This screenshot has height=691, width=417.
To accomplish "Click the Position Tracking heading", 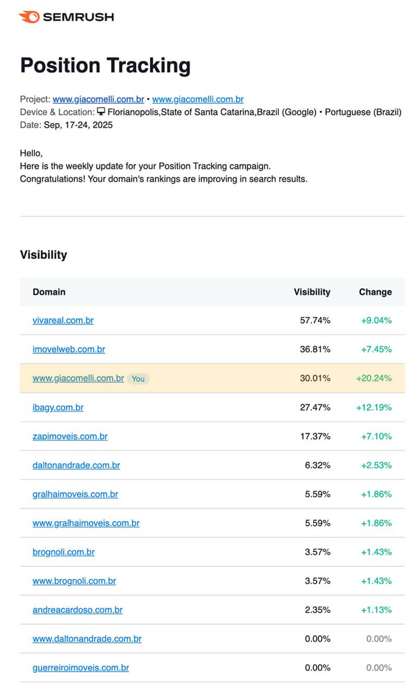I will (x=105, y=66).
